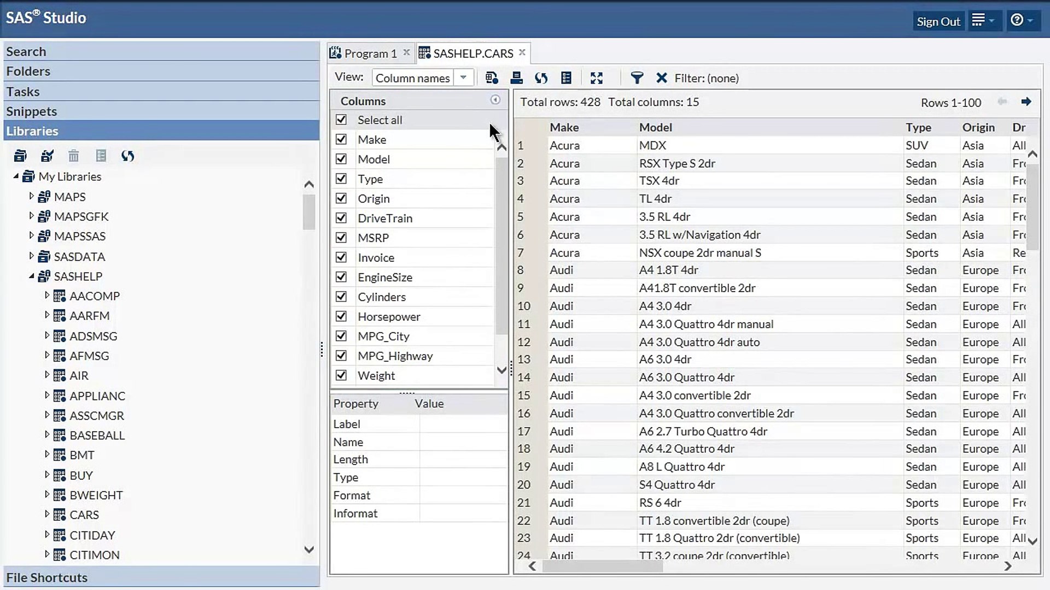Uncheck the Make column checkbox
1050x590 pixels.
point(341,139)
